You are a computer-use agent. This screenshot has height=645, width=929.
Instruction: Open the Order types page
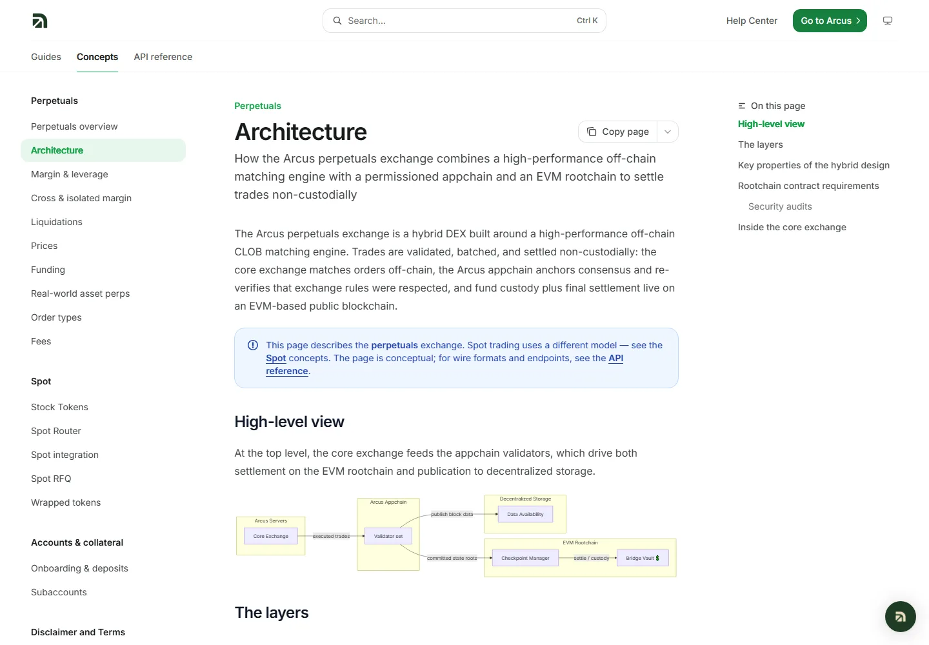(103, 317)
